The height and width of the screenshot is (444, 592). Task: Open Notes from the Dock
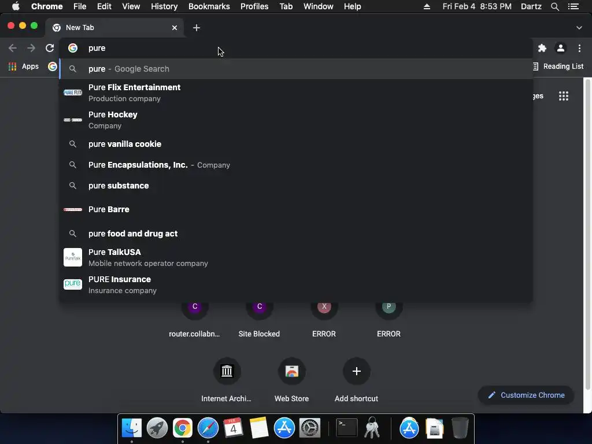pos(258,428)
